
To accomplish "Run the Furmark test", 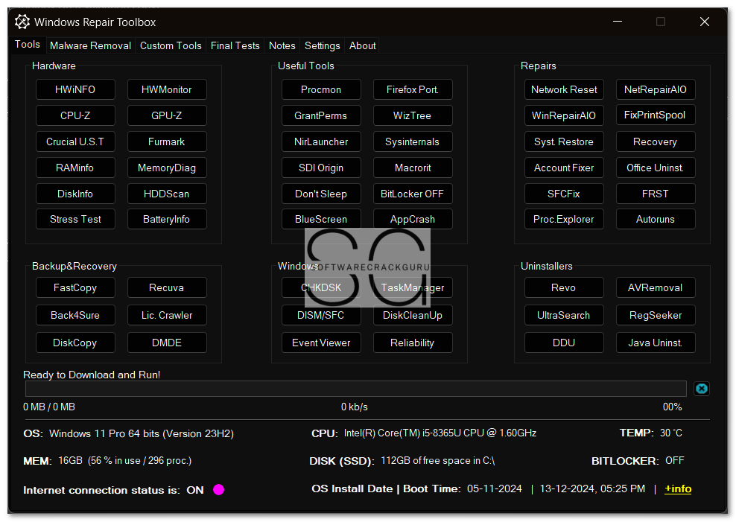I will pyautogui.click(x=167, y=141).
